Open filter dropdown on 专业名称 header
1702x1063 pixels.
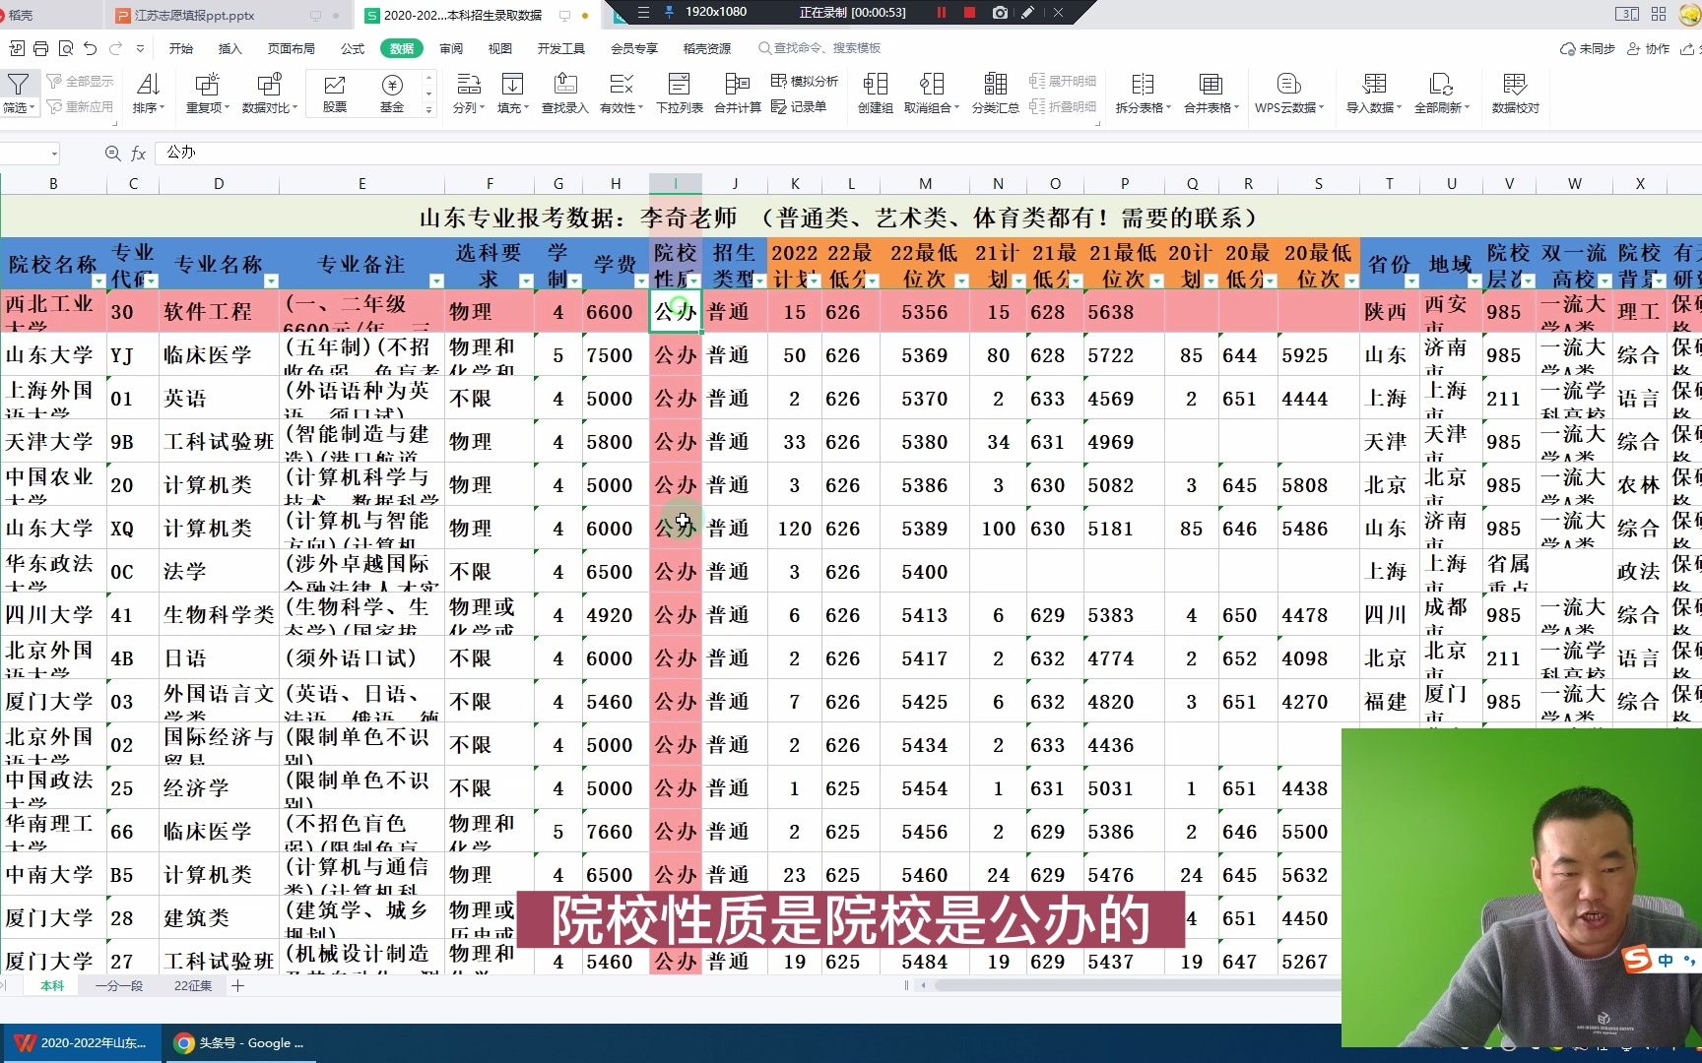(271, 281)
